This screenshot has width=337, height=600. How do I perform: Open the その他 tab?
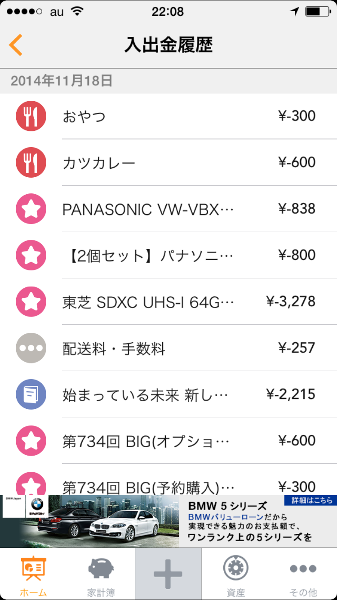[303, 574]
